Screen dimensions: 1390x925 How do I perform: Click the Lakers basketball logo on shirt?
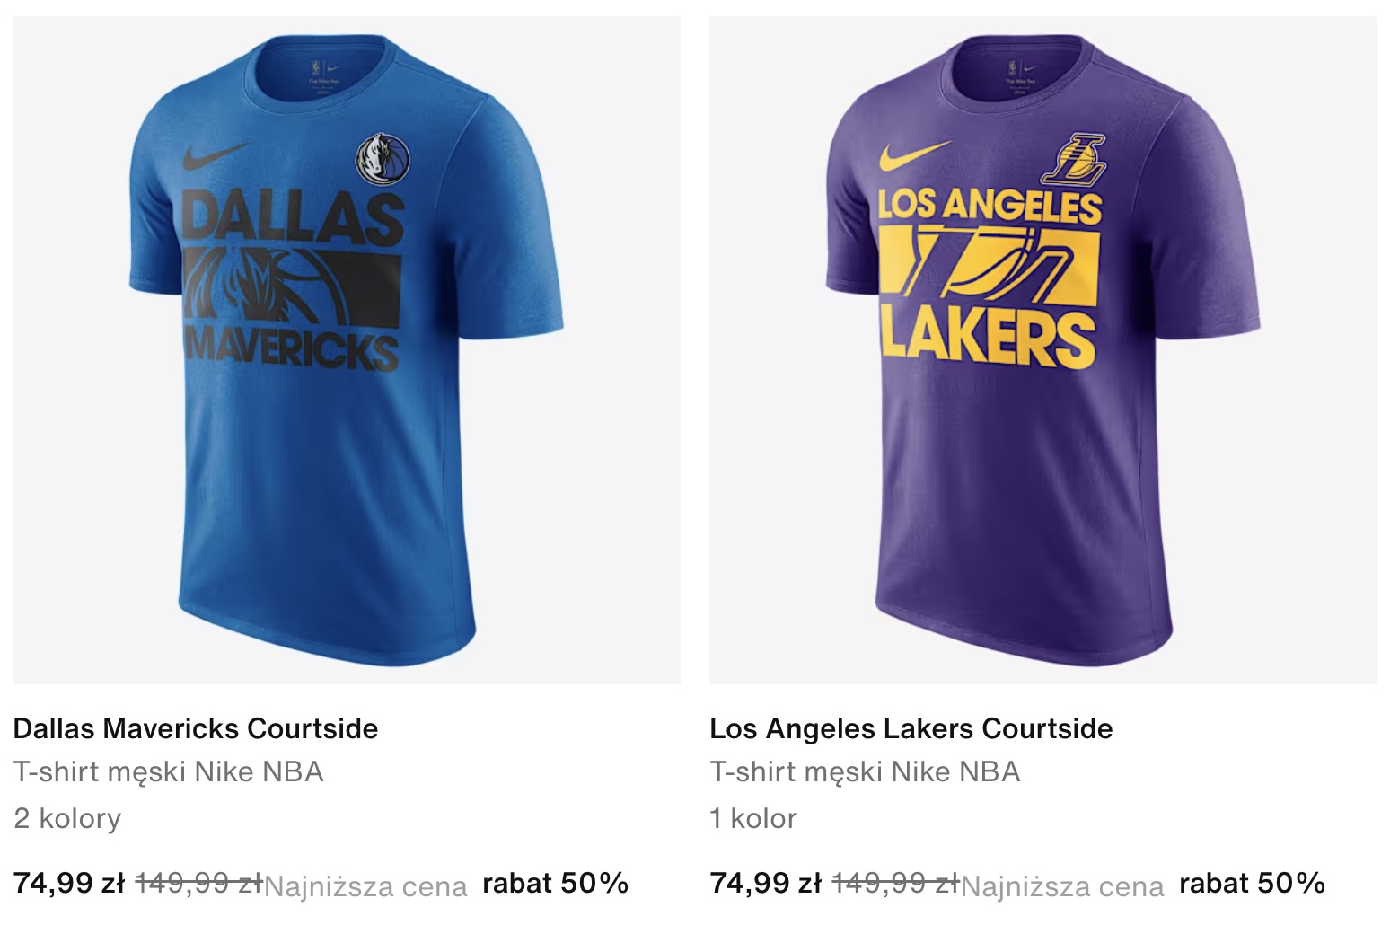click(x=1076, y=160)
